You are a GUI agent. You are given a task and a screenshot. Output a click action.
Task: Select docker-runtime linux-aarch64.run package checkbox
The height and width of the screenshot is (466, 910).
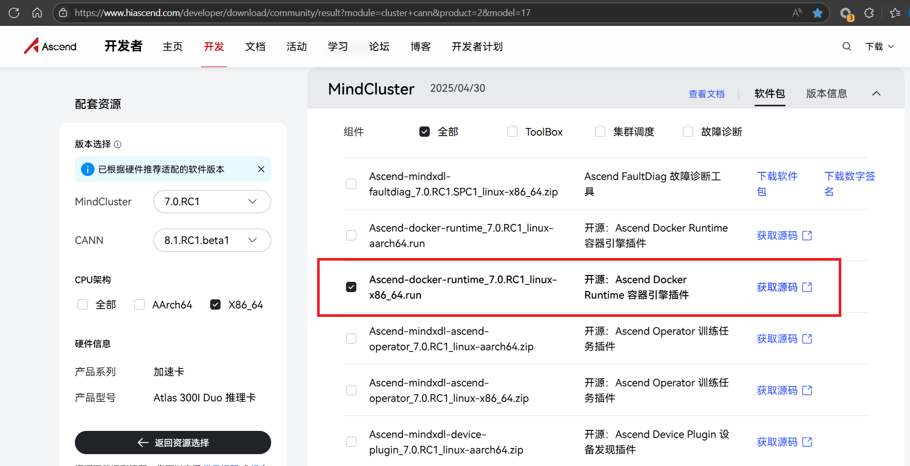point(351,235)
